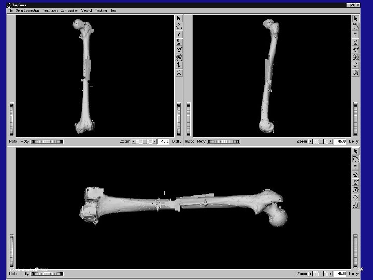373x280 pixels.
Task: Click the view-all icon in top-left viewer
Action: pos(179,58)
